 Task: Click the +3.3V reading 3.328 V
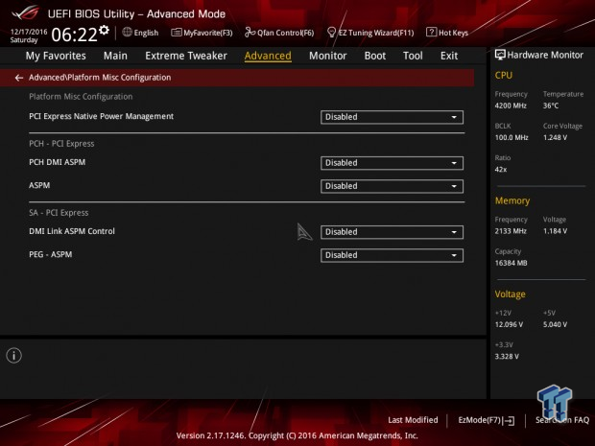click(x=507, y=357)
